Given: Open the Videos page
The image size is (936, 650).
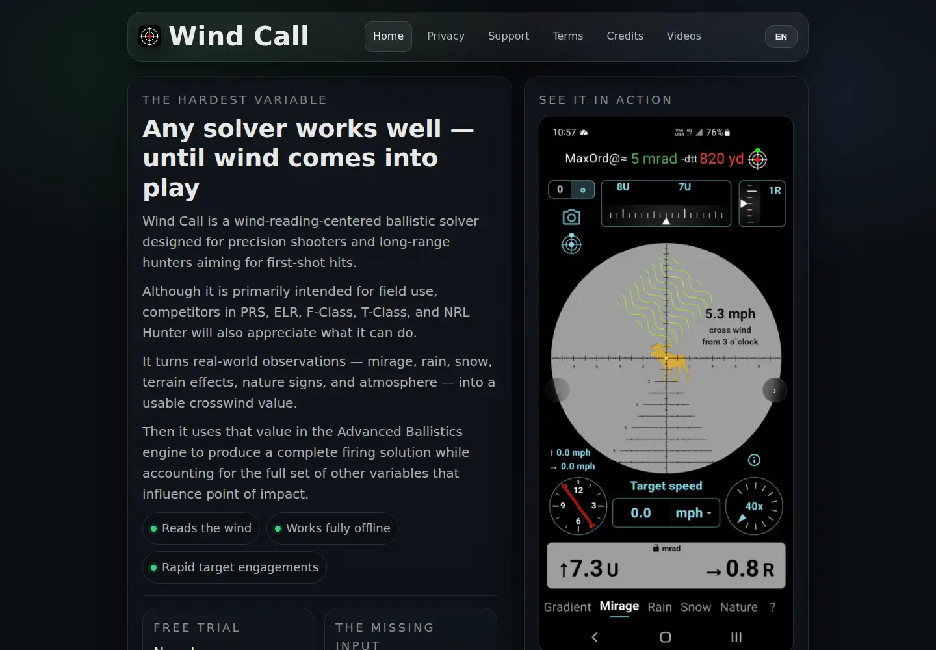Looking at the screenshot, I should pos(684,36).
